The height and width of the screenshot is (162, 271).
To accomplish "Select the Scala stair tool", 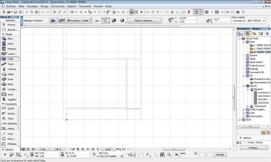I will [10, 79].
